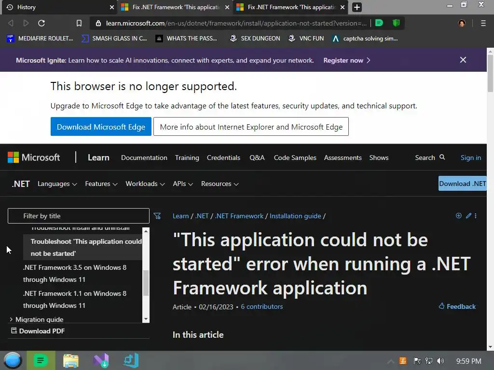Reload the current page
The width and height of the screenshot is (494, 370).
click(41, 23)
